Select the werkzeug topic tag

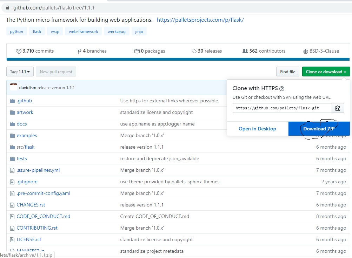117,32
